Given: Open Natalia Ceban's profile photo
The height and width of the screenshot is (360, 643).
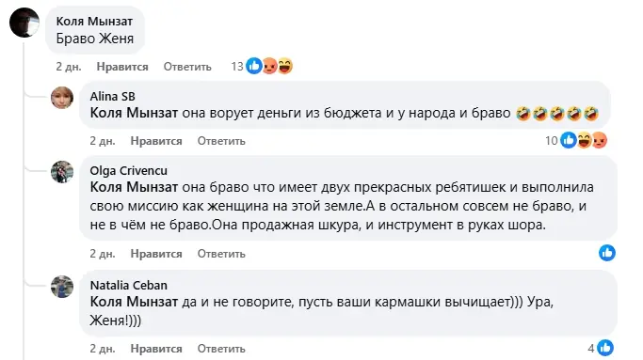Looking at the screenshot, I should 62,287.
